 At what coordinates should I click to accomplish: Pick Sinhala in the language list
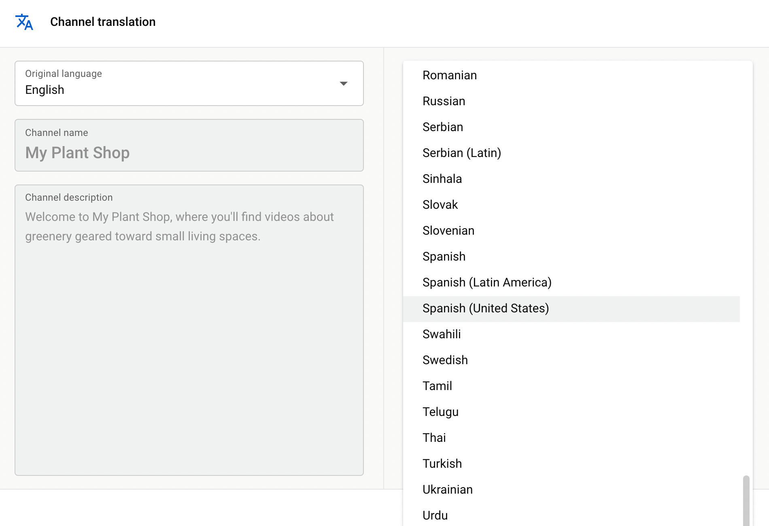(571, 179)
